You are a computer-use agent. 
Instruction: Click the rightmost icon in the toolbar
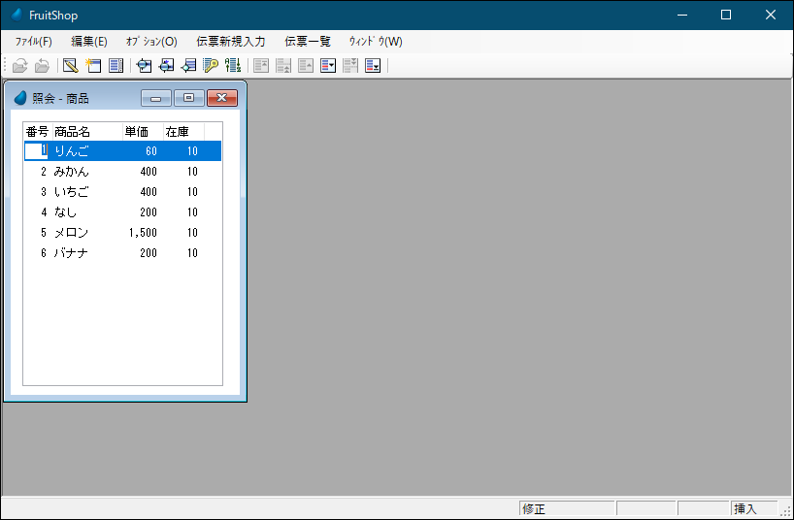(x=373, y=65)
